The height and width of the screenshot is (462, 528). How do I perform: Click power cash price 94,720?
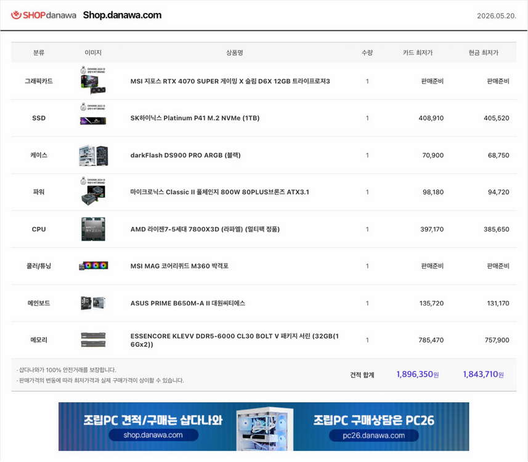pos(498,192)
